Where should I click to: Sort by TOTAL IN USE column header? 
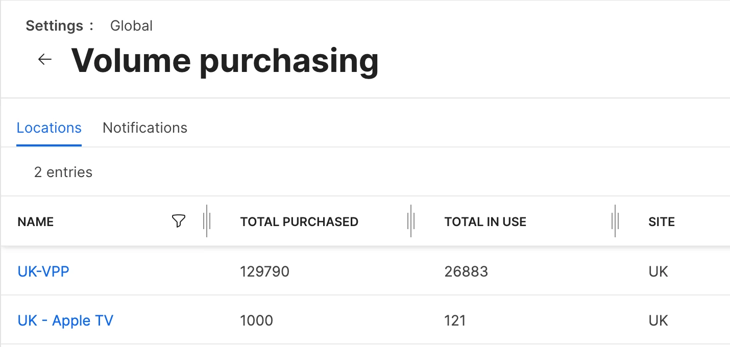485,221
